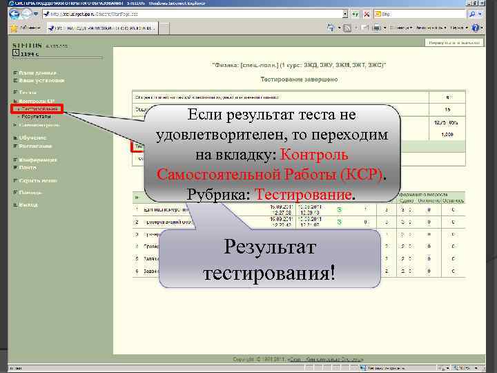Click green status icon in results row 1
The height and width of the screenshot is (373, 497).
(340, 210)
